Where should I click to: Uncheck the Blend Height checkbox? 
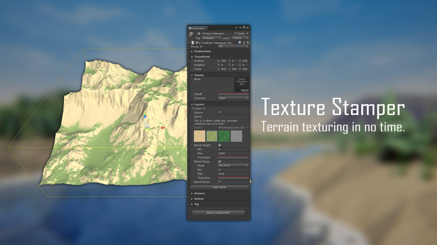(219, 145)
